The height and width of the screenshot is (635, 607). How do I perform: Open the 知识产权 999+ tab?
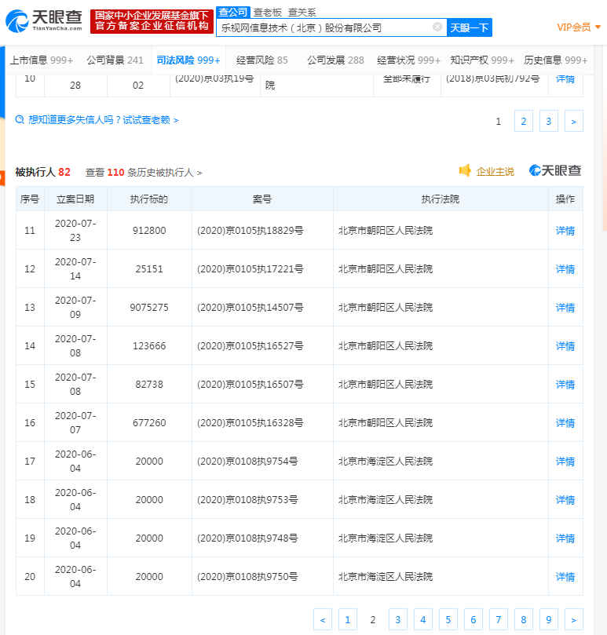pos(482,60)
